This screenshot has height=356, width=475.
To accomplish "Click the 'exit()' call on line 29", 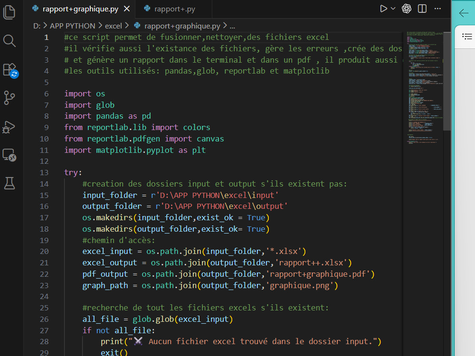I will tap(114, 353).
